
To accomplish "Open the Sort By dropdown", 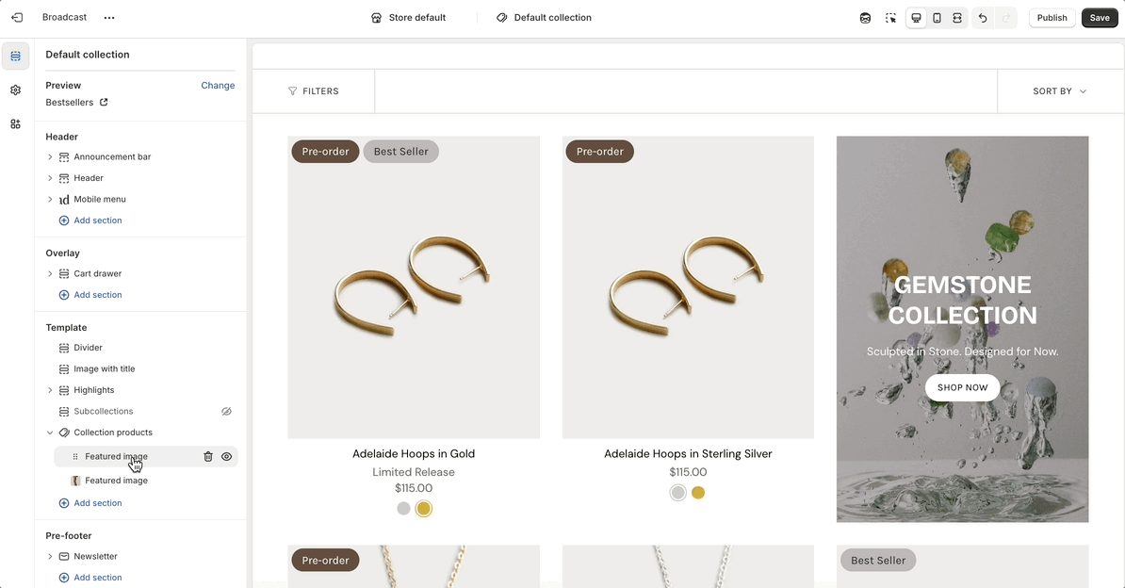I will tap(1059, 91).
